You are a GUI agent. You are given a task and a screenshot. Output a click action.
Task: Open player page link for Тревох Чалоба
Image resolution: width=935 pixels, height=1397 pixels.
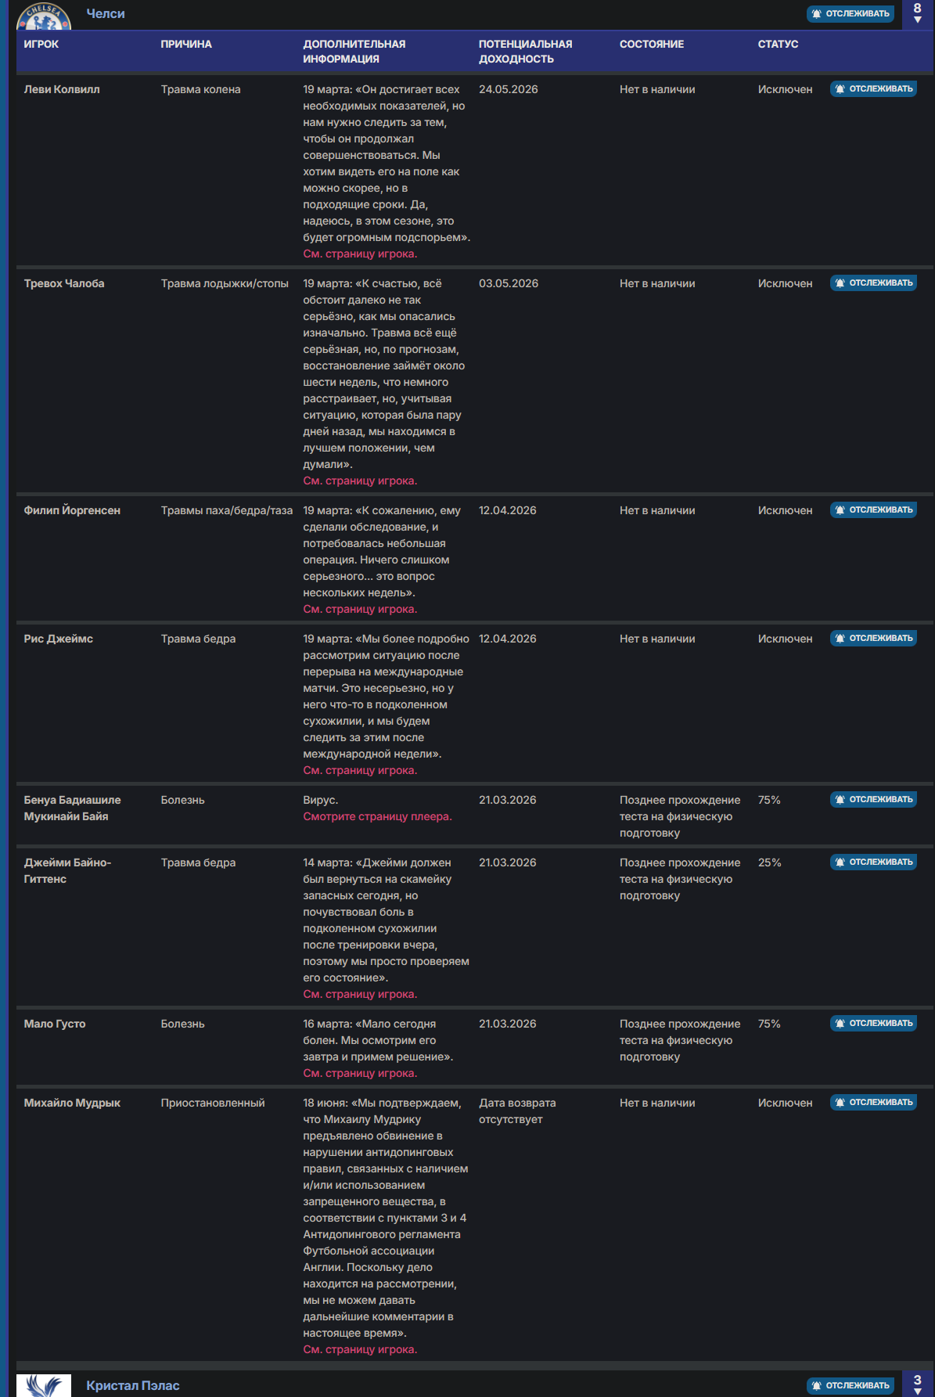click(360, 481)
